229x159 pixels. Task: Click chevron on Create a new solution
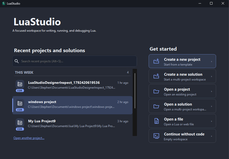tap(212, 76)
